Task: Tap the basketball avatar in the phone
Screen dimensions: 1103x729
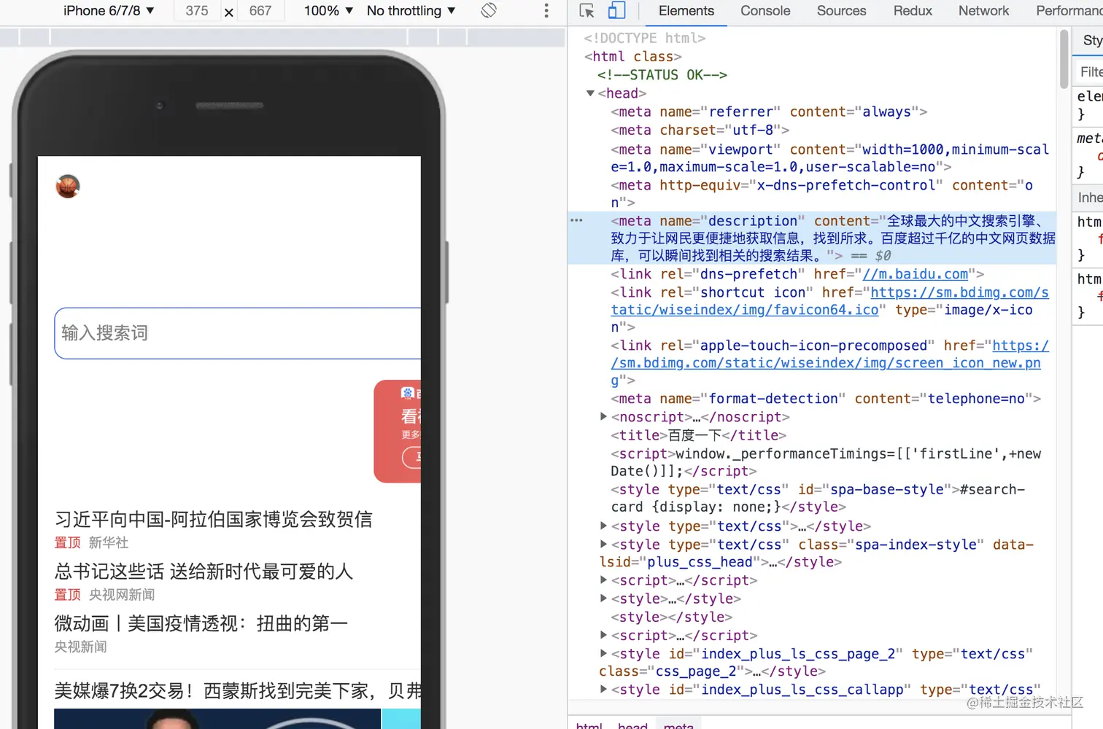Action: click(68, 187)
